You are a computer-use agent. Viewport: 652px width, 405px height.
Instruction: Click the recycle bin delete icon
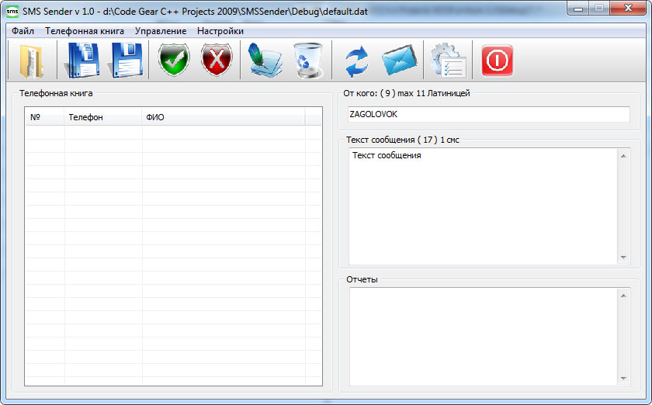tap(309, 61)
